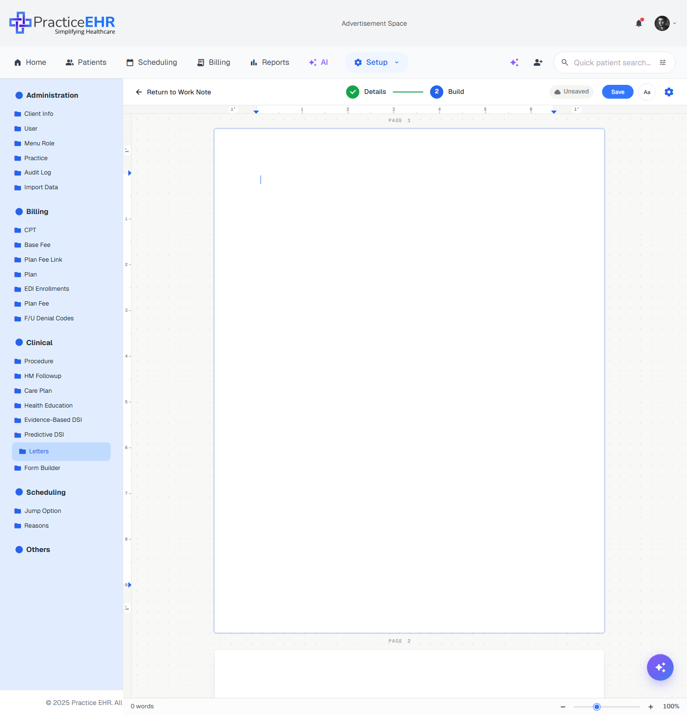Click the Client Info folder icon
Viewport: 687px width, 715px height.
(18, 114)
